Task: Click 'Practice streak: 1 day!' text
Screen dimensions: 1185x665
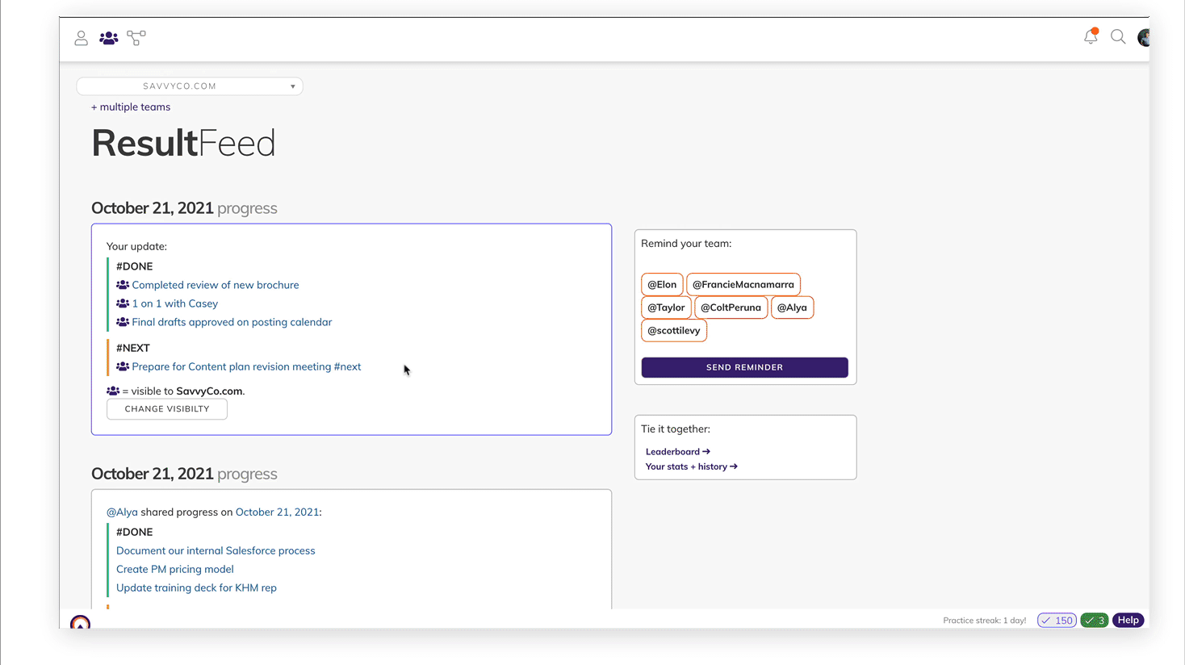Action: (x=985, y=621)
